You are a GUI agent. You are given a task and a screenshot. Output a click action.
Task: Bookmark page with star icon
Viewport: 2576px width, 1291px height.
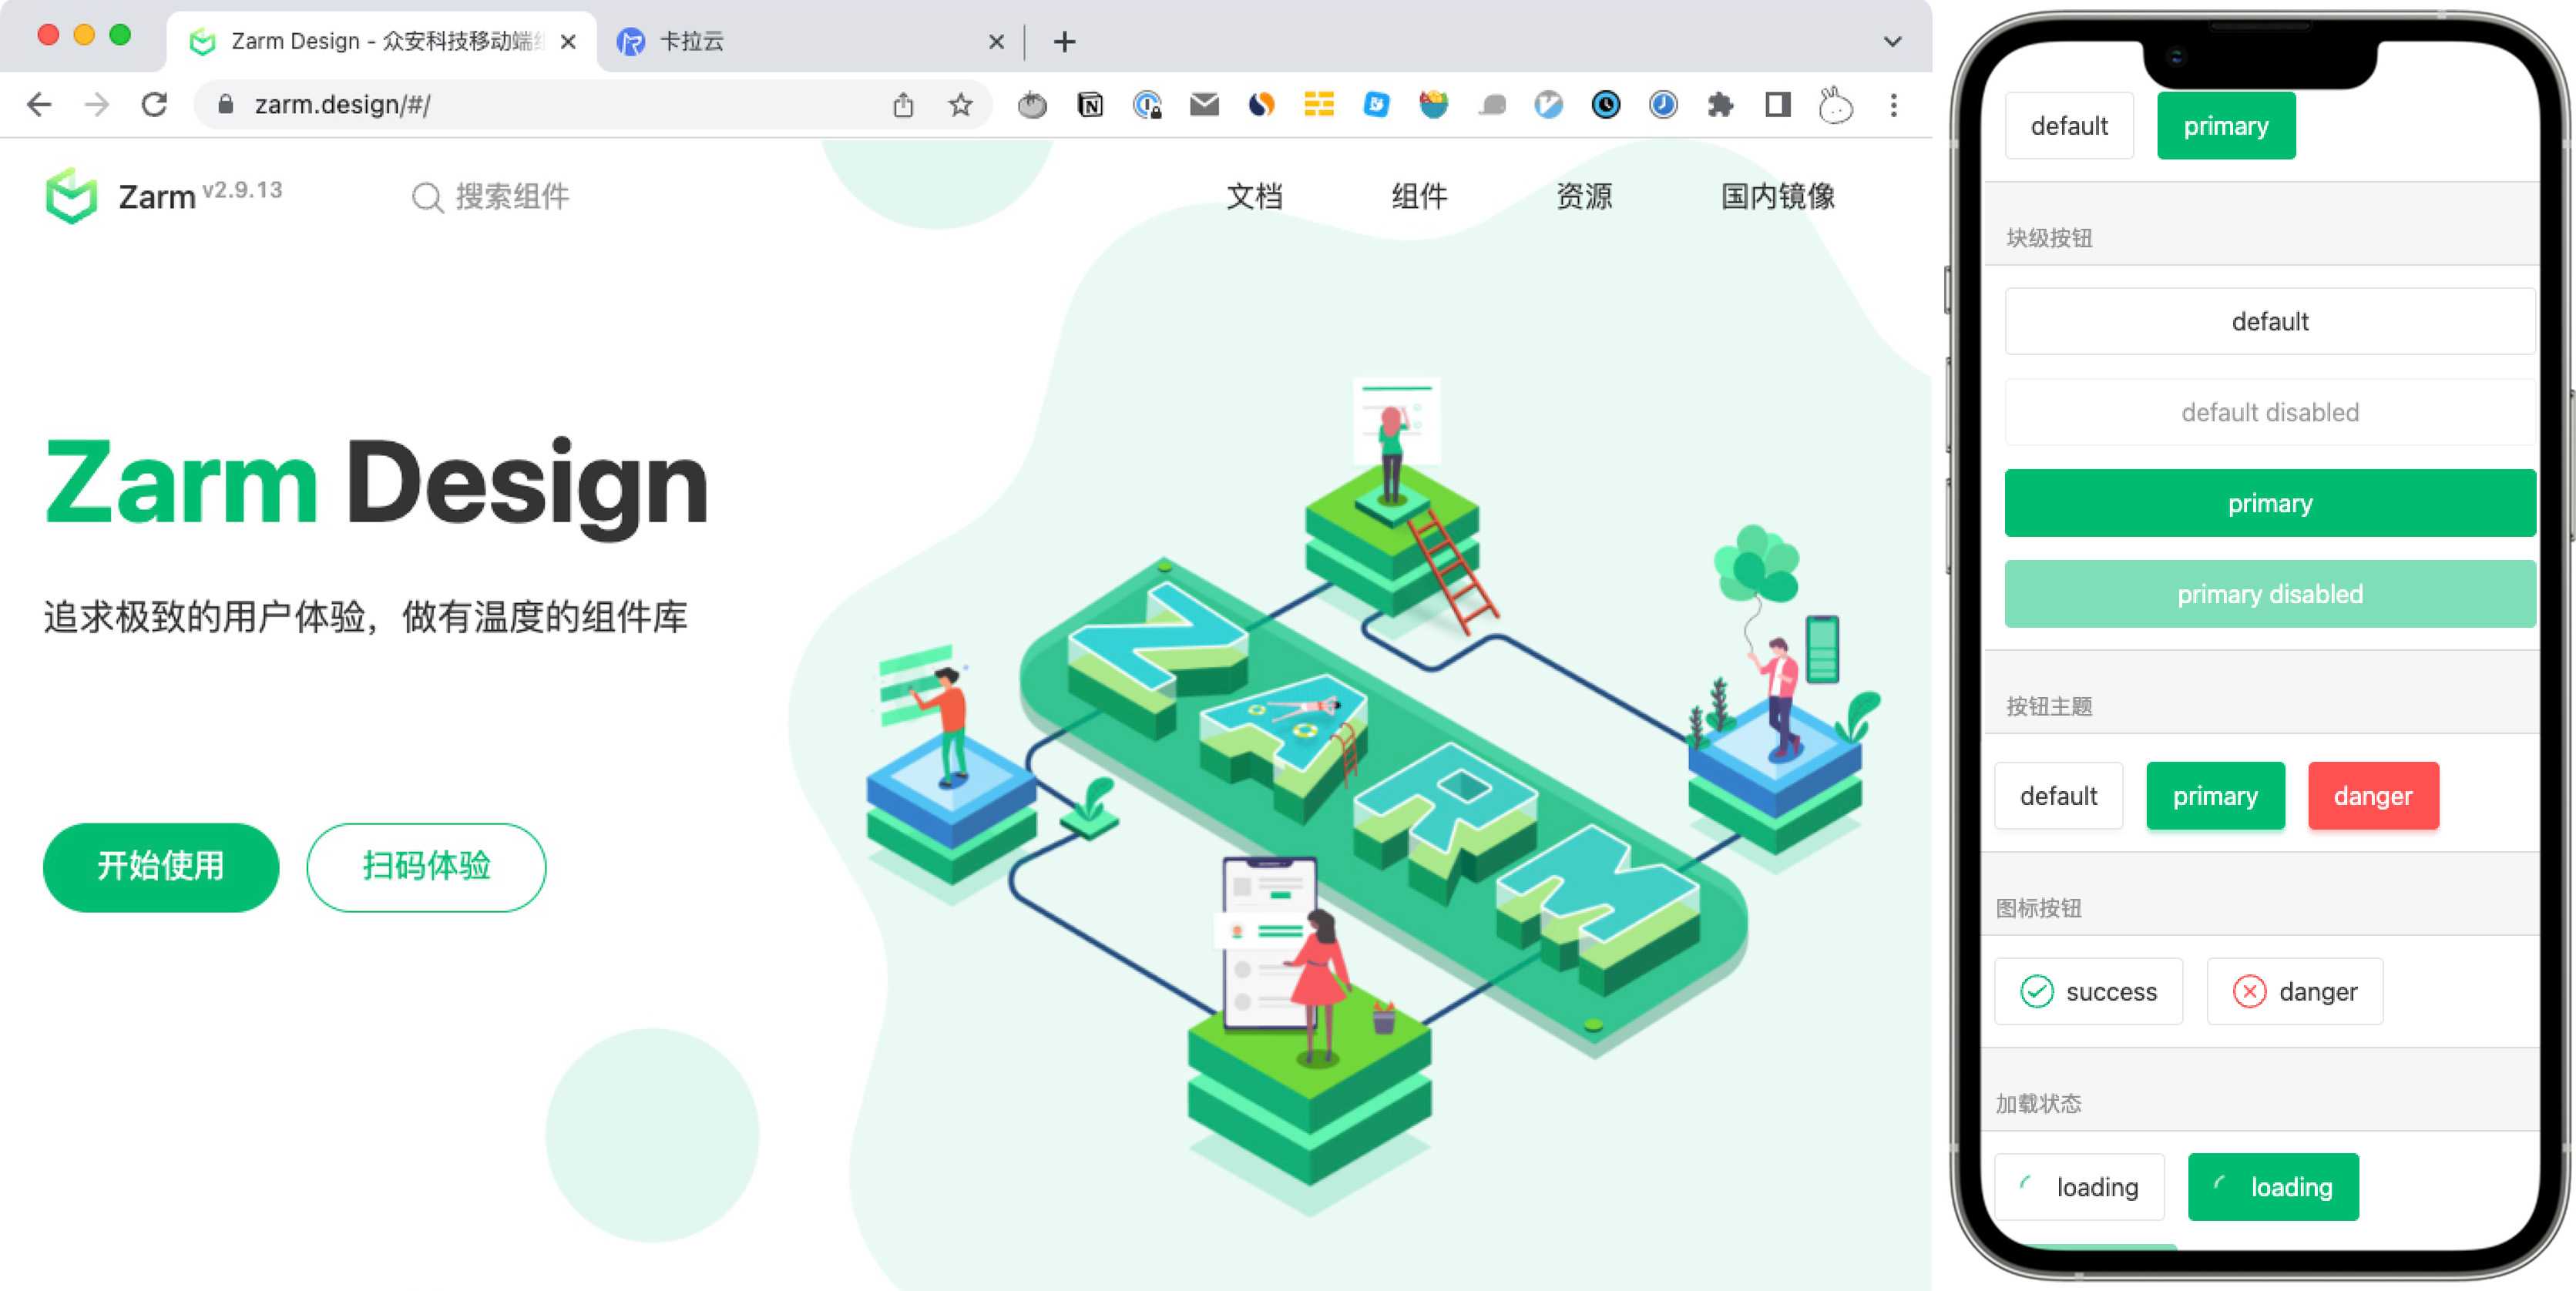960,105
